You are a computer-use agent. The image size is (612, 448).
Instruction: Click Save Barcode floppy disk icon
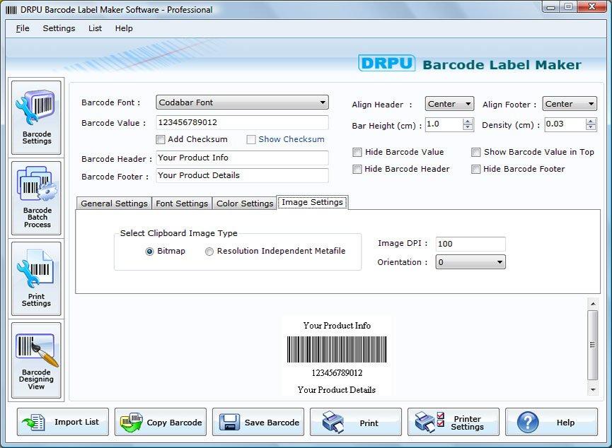(229, 423)
